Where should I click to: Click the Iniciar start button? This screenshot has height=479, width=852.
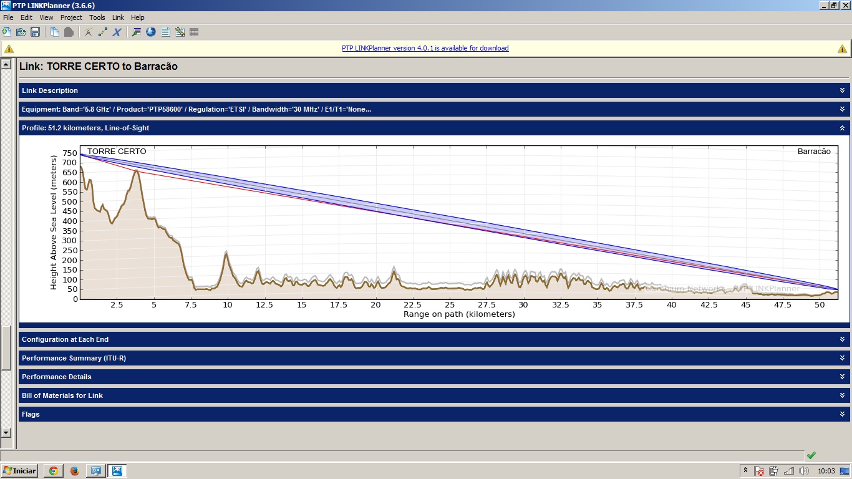[20, 471]
